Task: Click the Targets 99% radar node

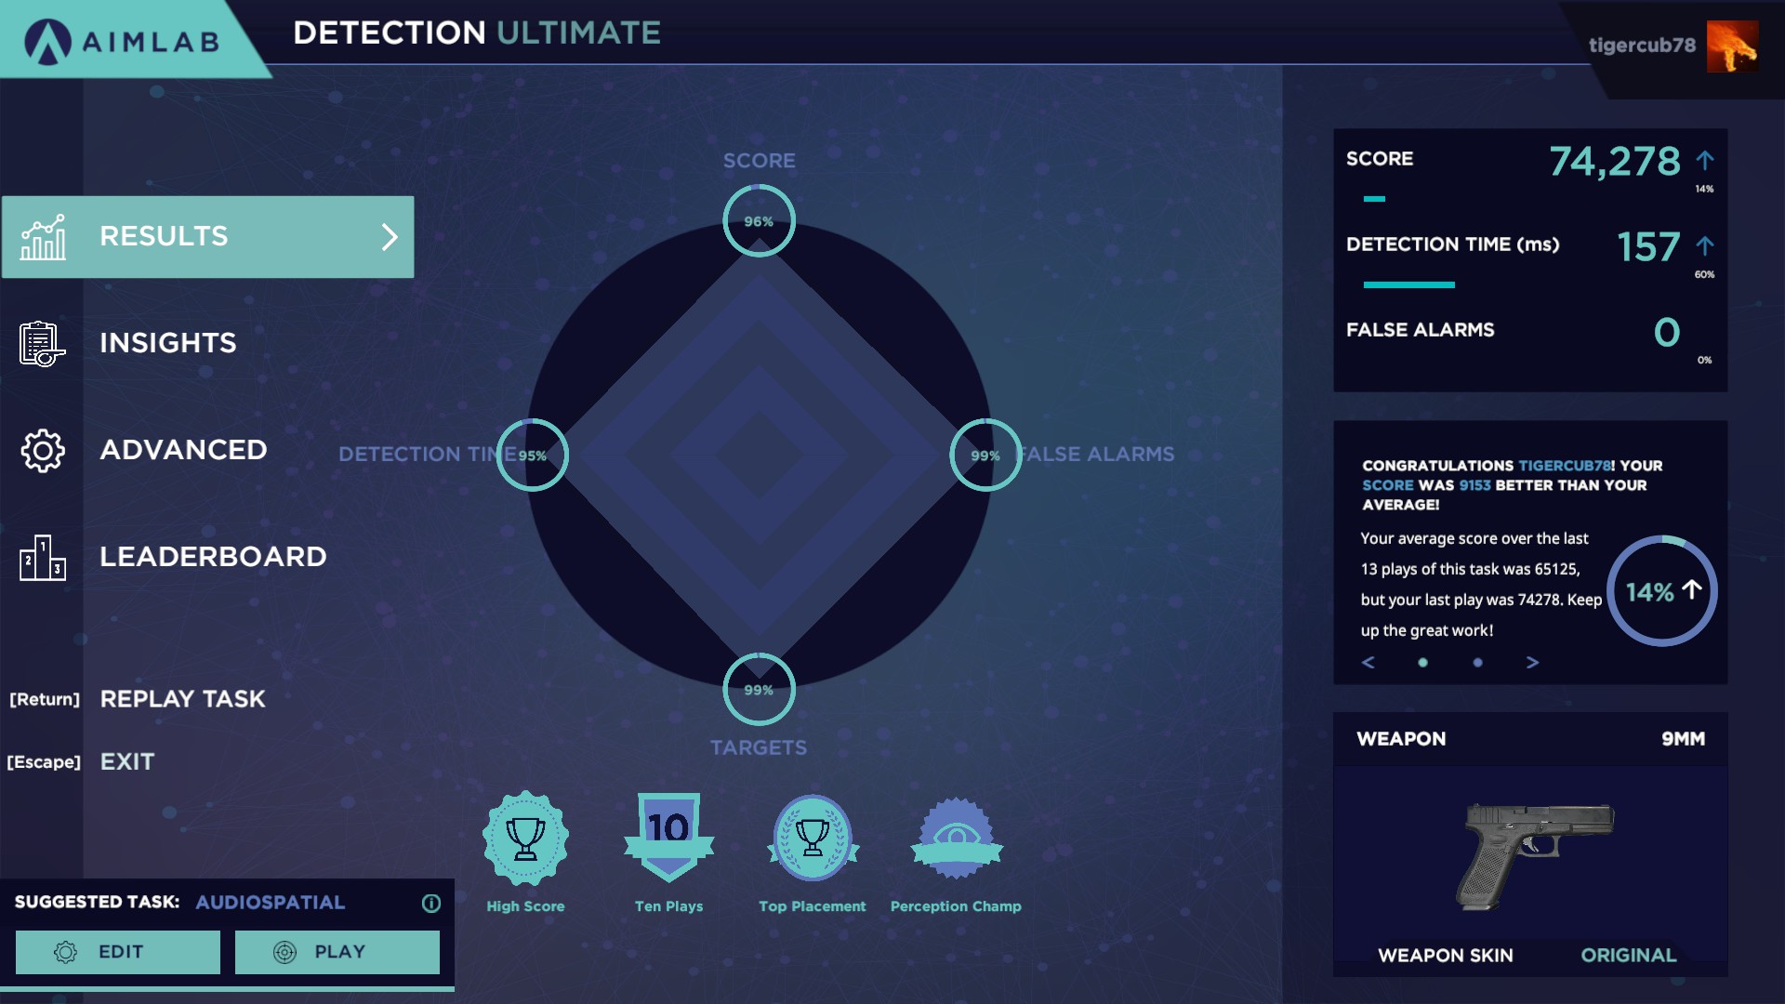Action: point(760,690)
